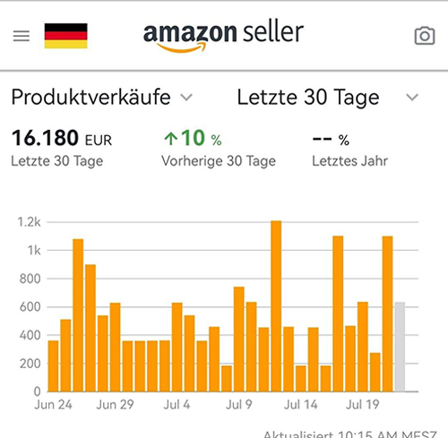Screen dimensions: 448x438
Task: Tap the Aktualisiert timestamp text
Action: pyautogui.click(x=350, y=434)
